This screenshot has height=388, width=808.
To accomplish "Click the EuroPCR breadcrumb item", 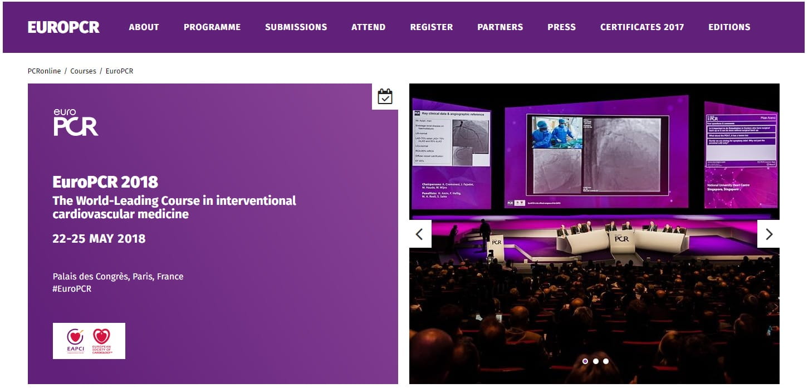I will 119,71.
